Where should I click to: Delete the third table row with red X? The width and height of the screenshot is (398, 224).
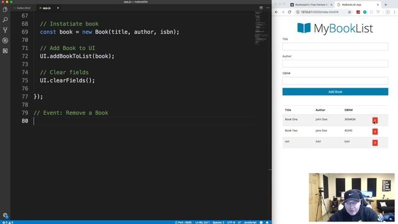tap(375, 142)
